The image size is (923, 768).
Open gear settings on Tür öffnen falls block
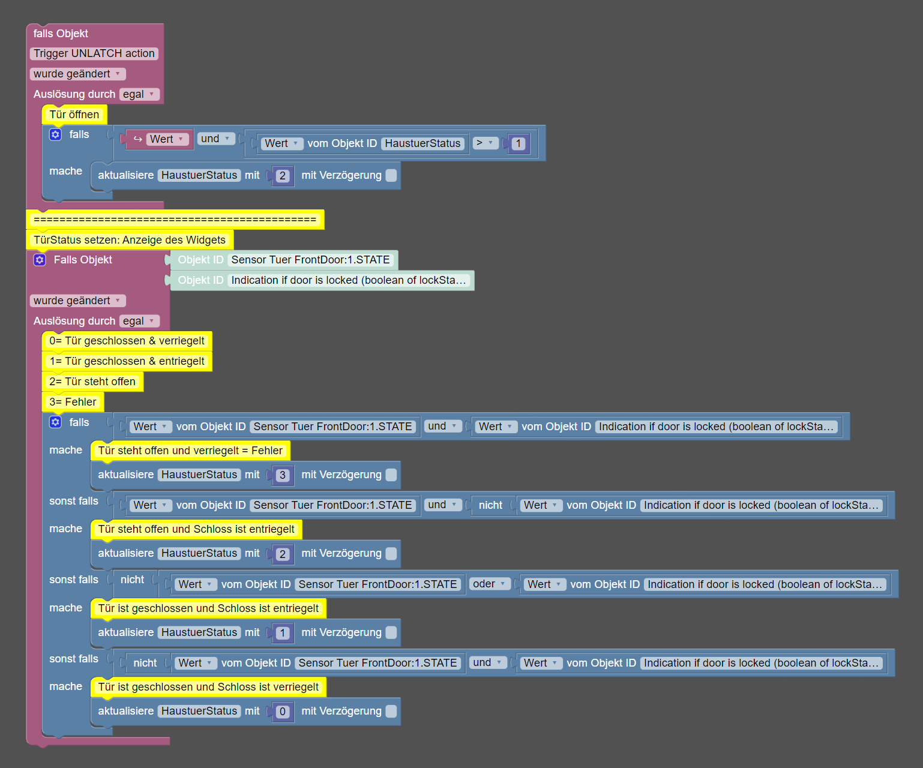[x=55, y=134]
